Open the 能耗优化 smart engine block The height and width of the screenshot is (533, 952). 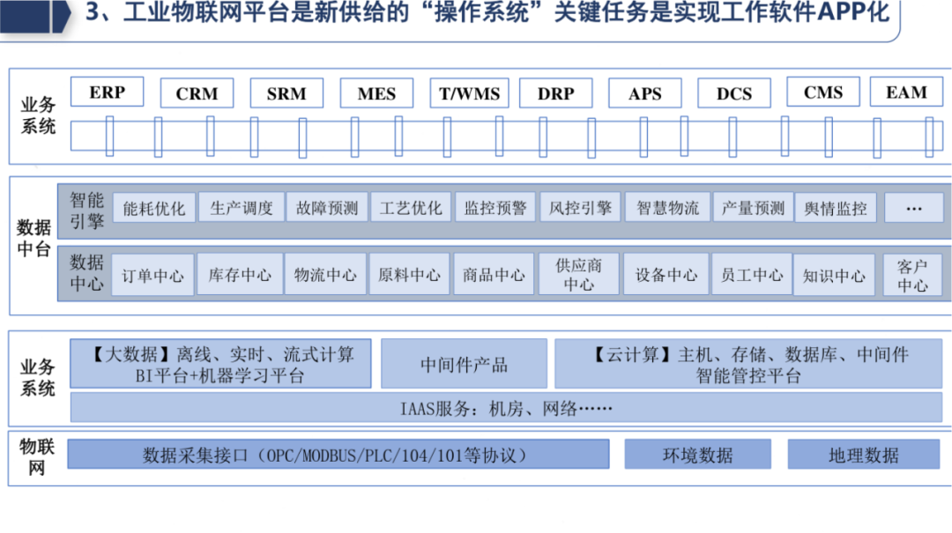tap(156, 207)
